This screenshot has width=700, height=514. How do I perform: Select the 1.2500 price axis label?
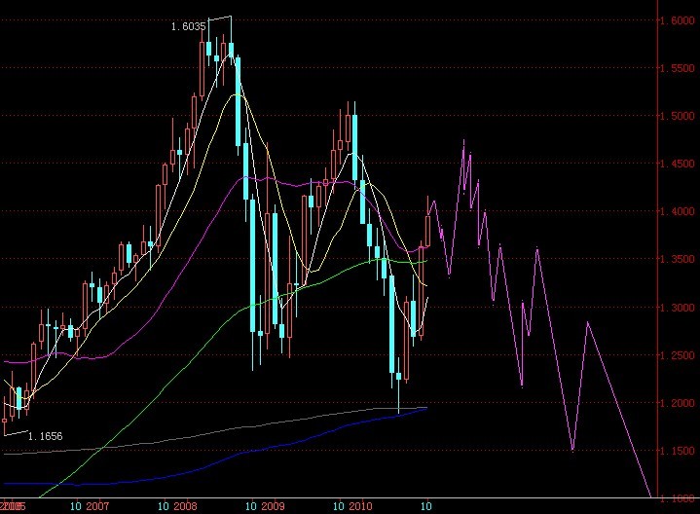pos(678,355)
